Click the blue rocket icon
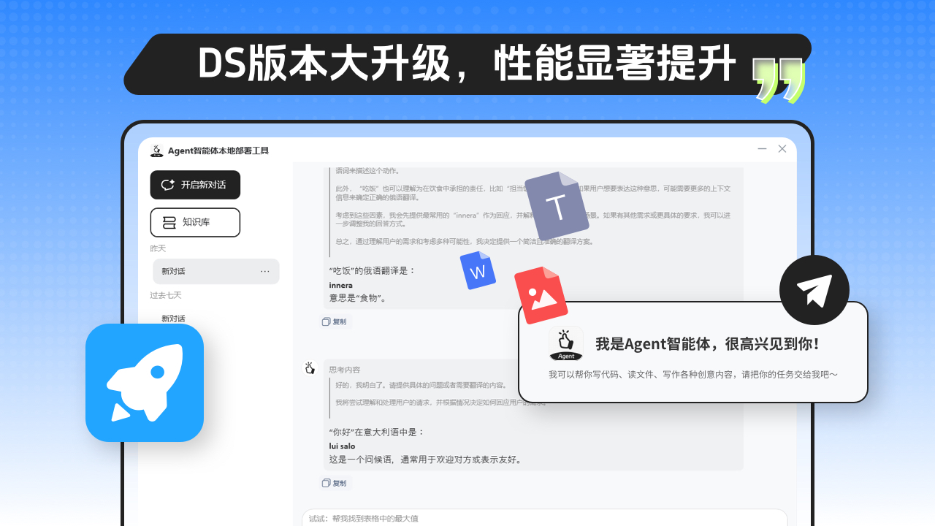 144,382
